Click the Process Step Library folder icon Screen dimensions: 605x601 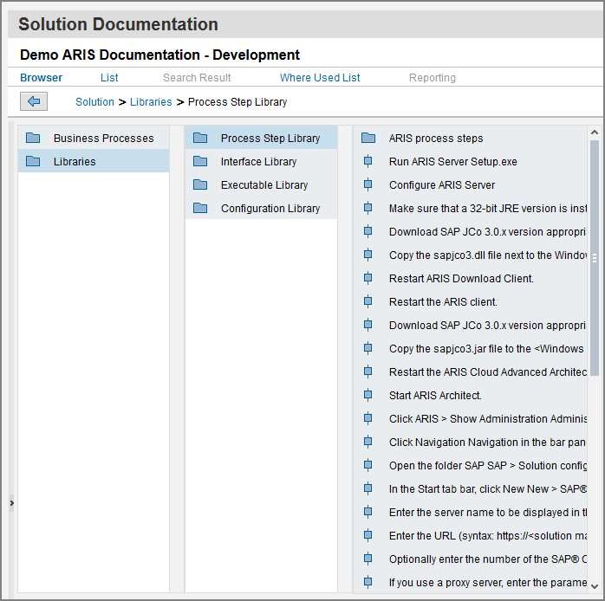(200, 138)
